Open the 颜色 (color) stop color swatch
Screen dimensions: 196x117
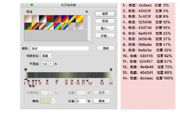pos(46,101)
